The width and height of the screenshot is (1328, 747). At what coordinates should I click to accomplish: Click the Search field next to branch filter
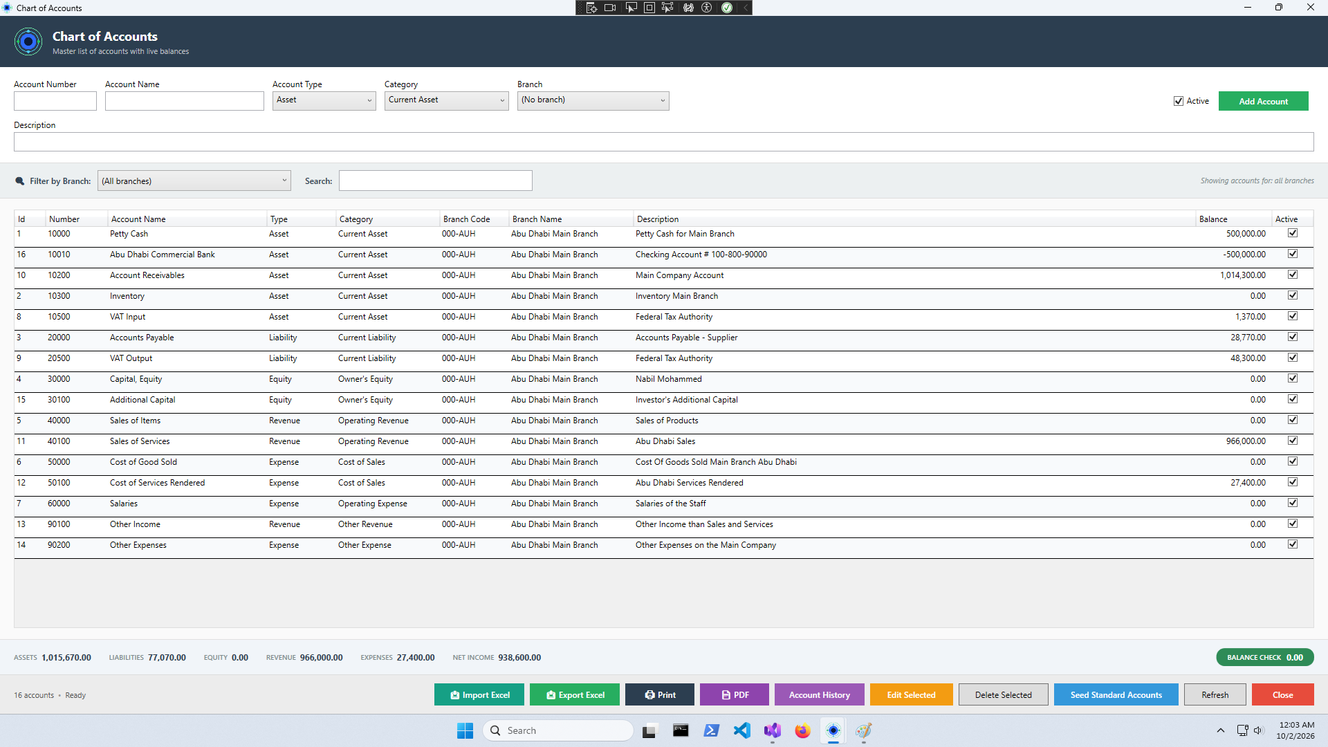pyautogui.click(x=435, y=181)
